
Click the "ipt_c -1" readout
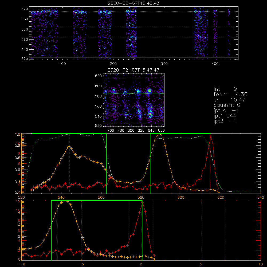coord(226,111)
